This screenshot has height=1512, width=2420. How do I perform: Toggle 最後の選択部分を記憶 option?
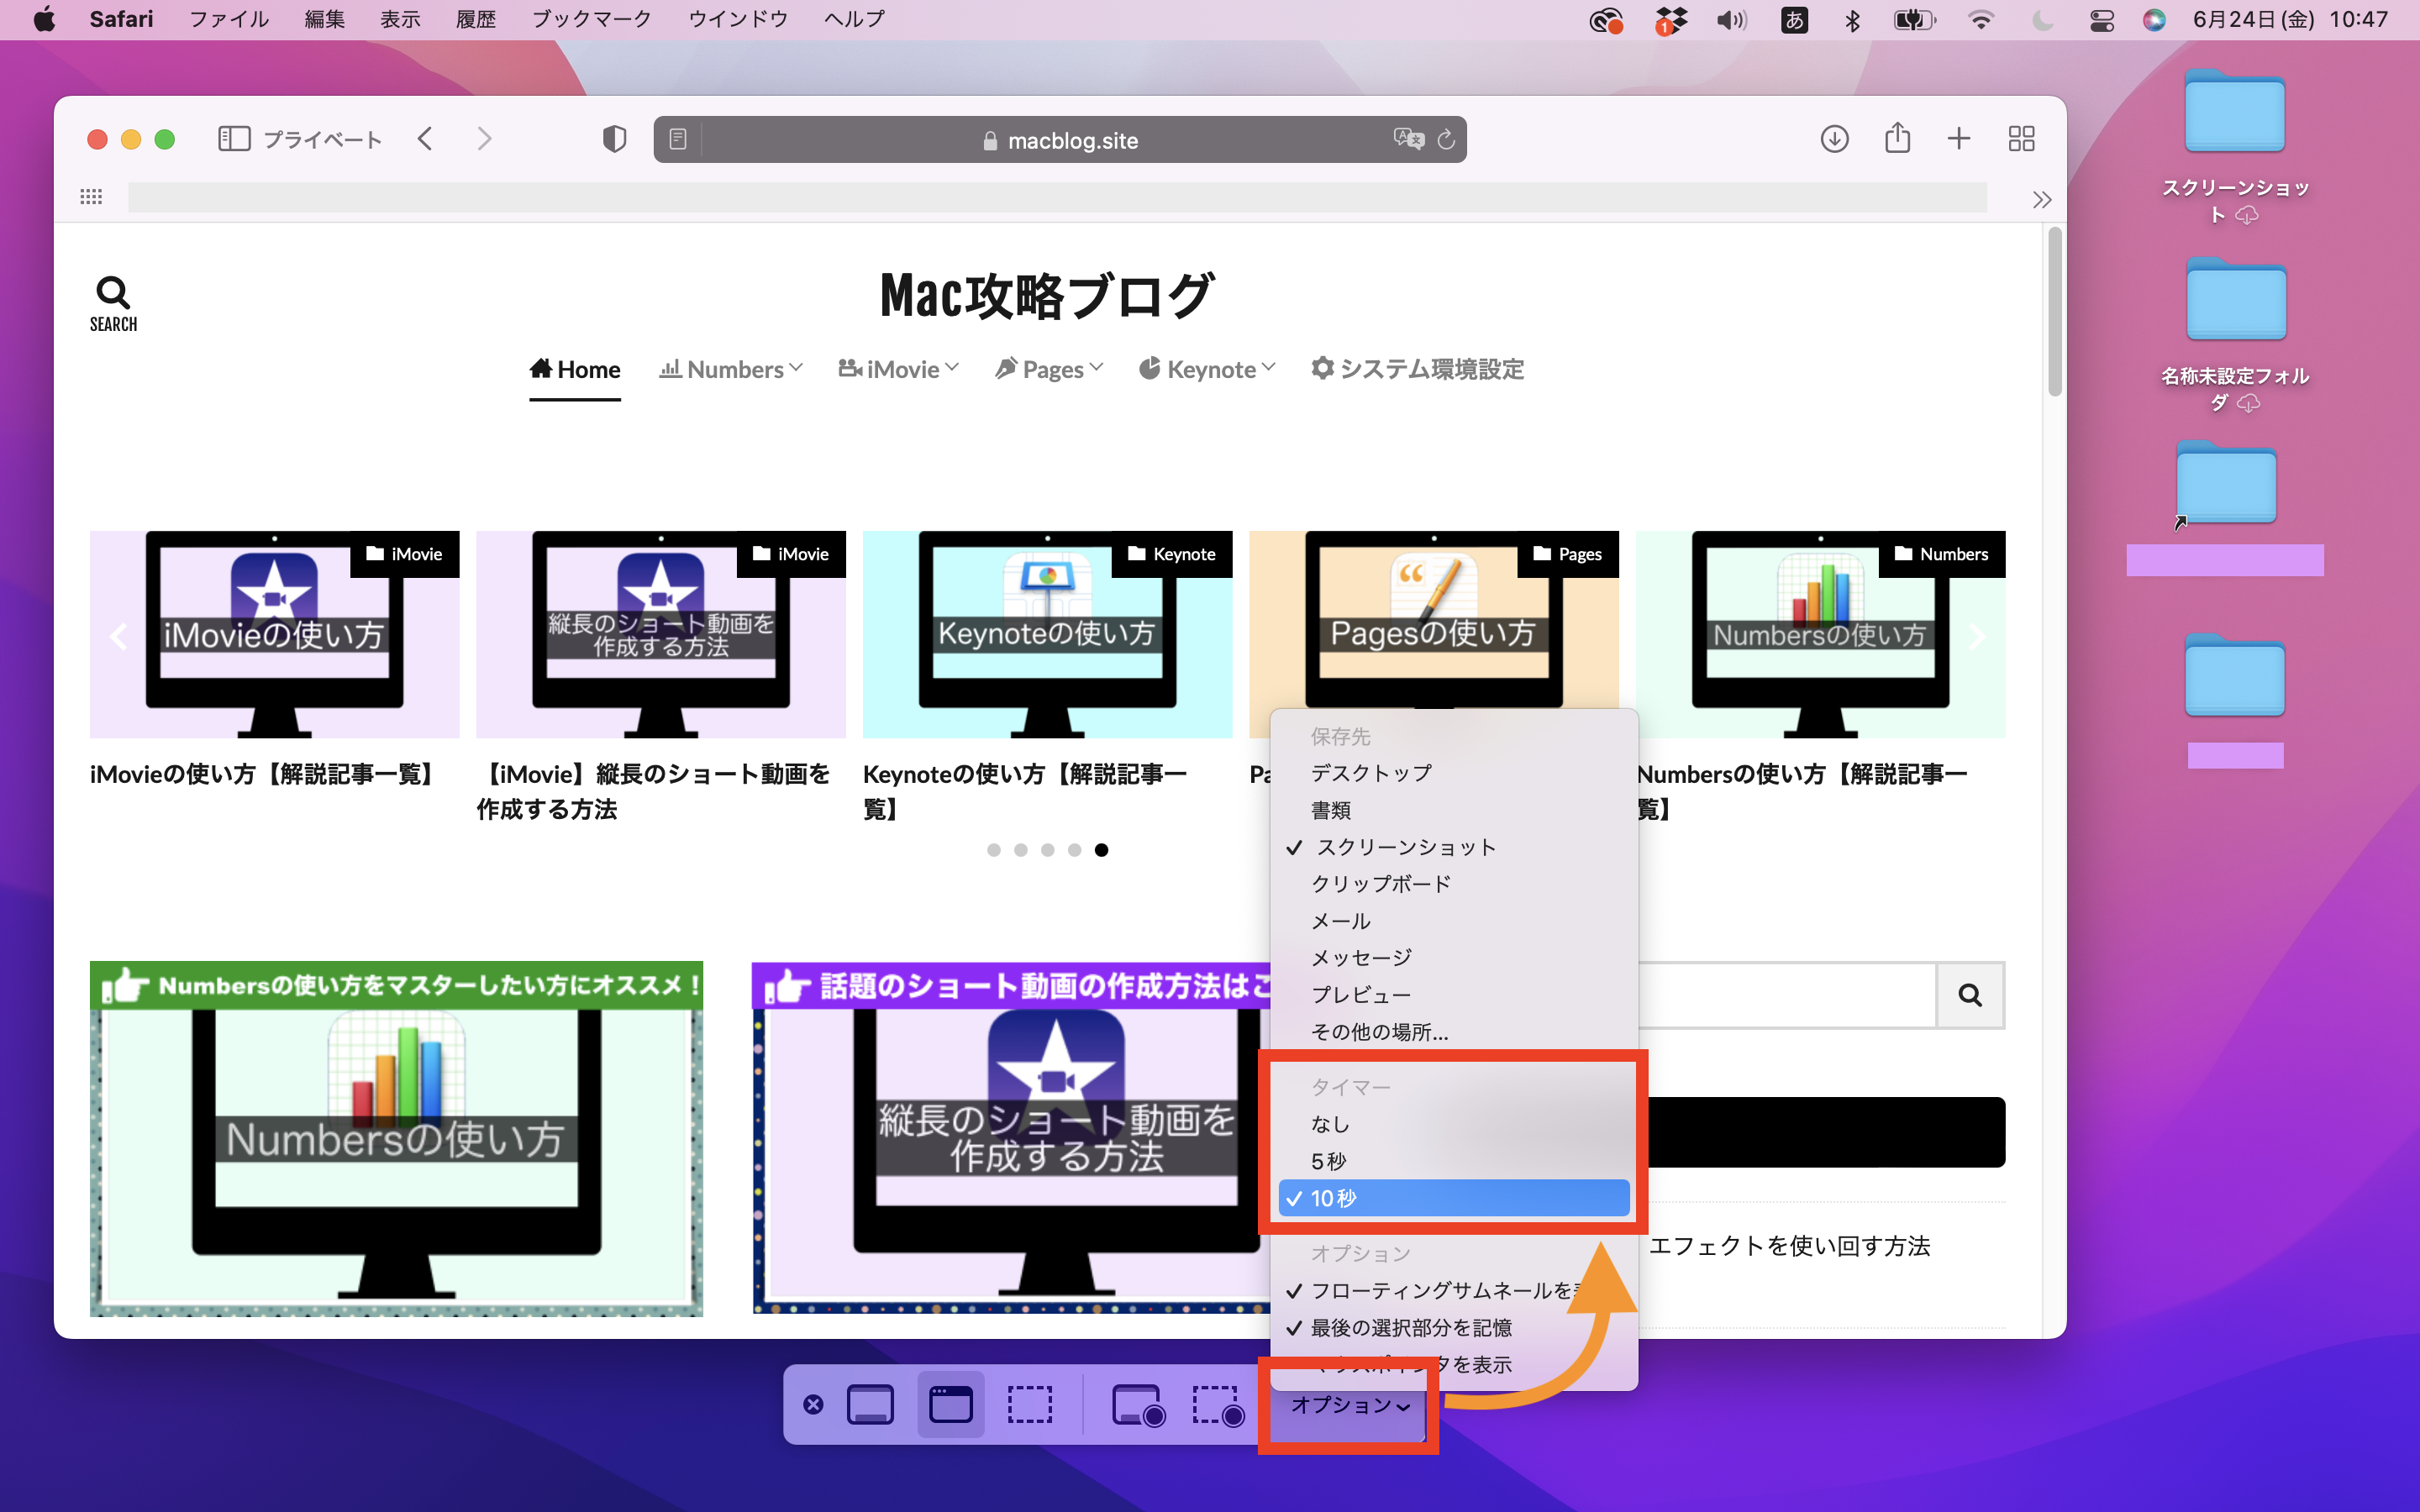pos(1454,1328)
